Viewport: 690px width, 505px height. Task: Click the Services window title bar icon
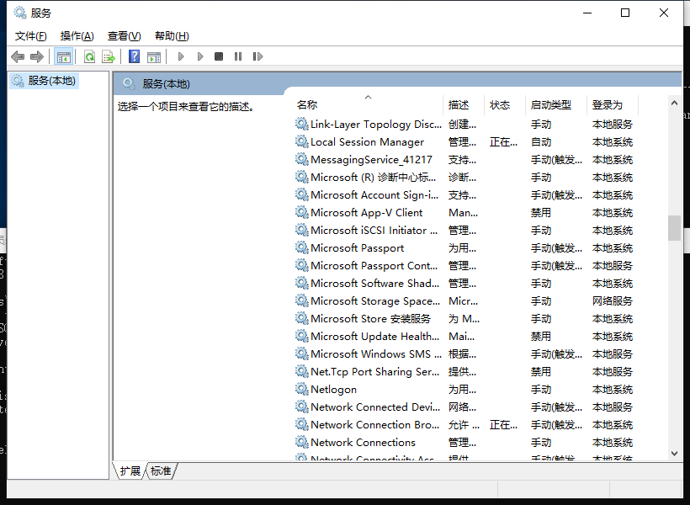tap(20, 13)
